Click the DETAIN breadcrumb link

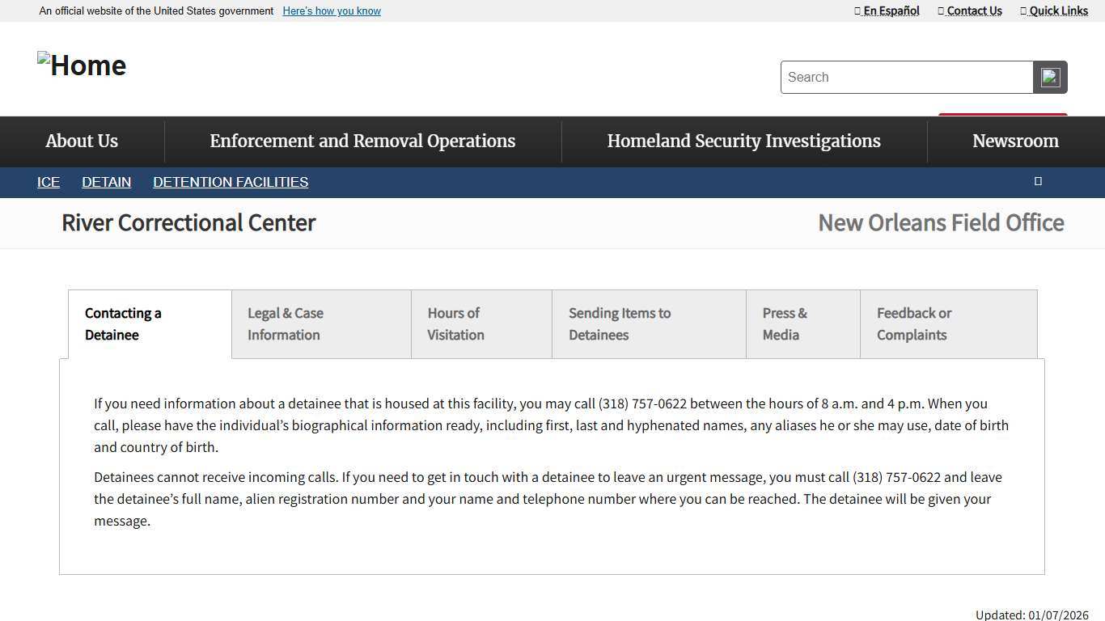click(x=106, y=181)
